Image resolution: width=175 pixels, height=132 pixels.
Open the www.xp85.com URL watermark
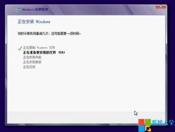(163, 129)
